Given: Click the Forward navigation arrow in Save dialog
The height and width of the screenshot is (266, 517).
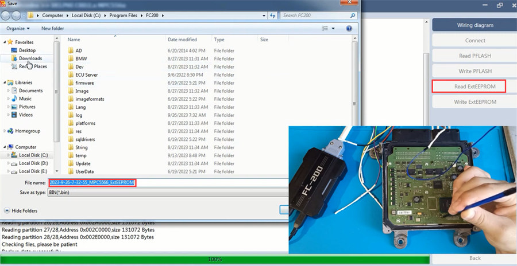Looking at the screenshot, I should pos(16,15).
